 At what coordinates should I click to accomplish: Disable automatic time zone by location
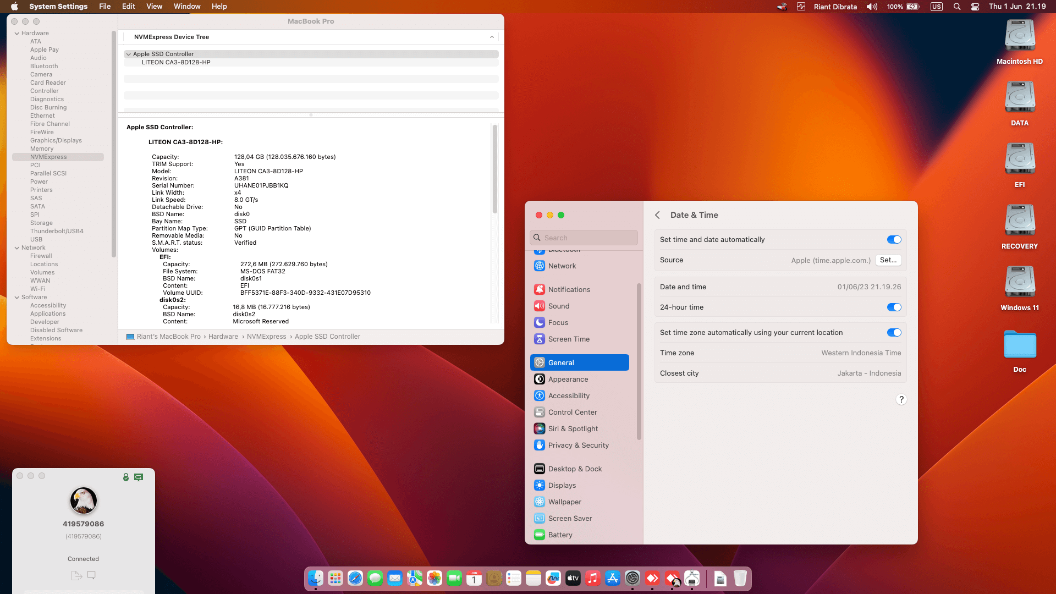tap(894, 332)
